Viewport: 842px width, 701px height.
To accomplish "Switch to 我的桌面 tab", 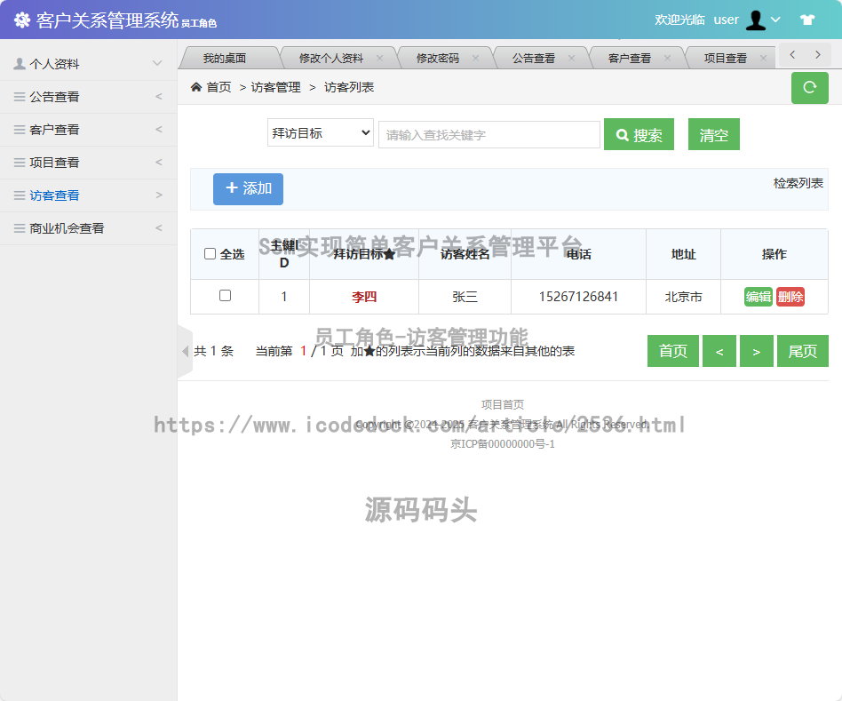I will click(x=225, y=58).
